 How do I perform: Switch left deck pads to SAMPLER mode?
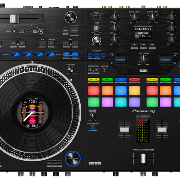[134, 79]
